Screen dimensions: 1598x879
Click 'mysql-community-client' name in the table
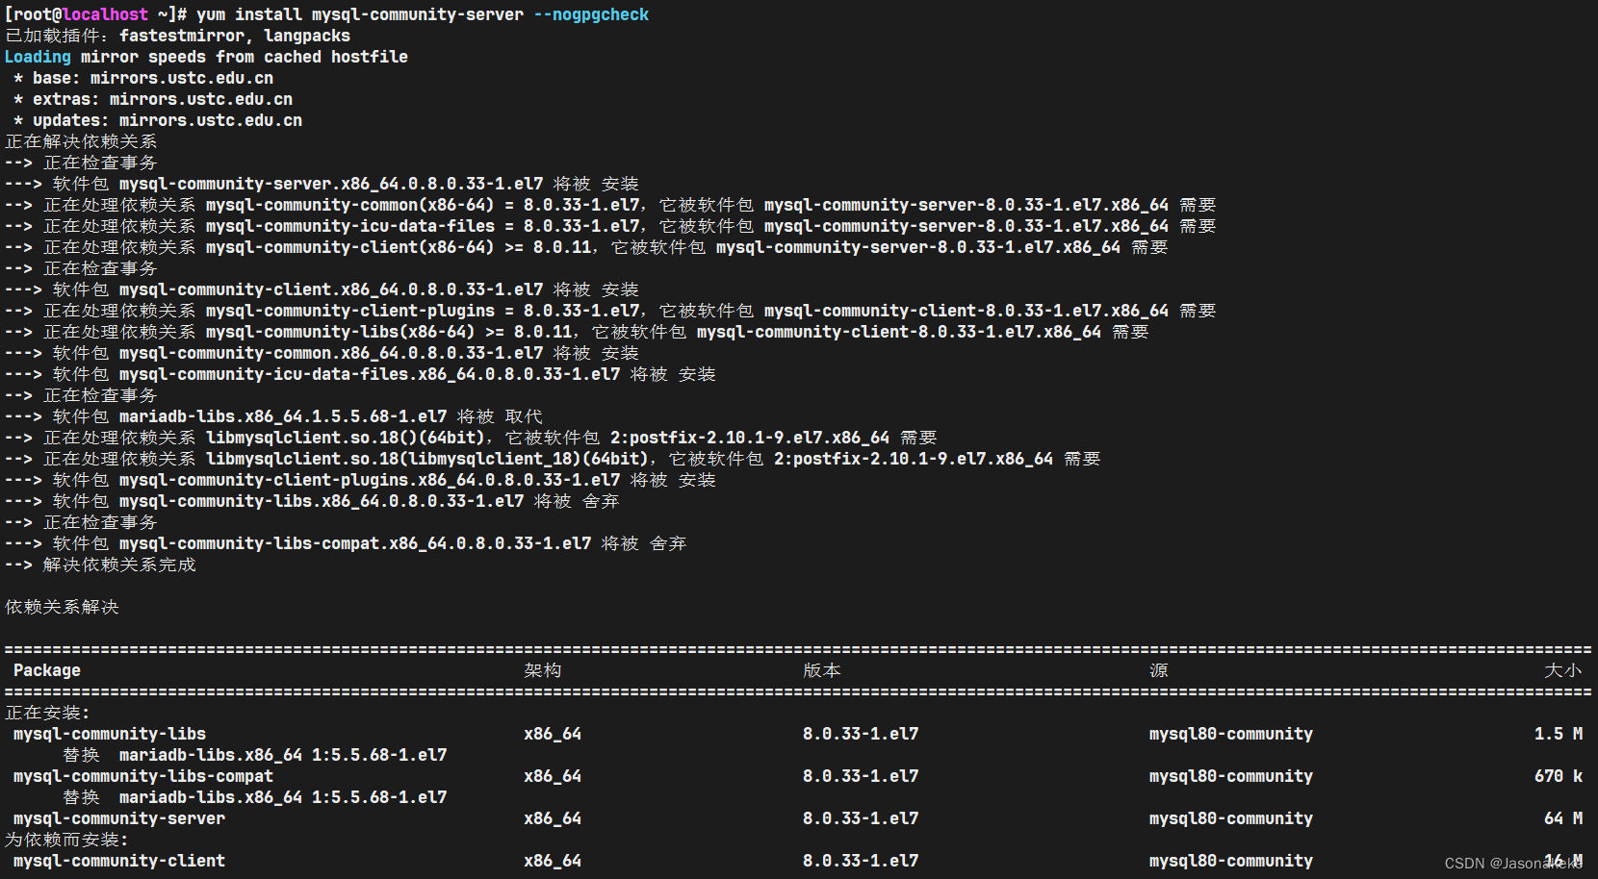119,861
